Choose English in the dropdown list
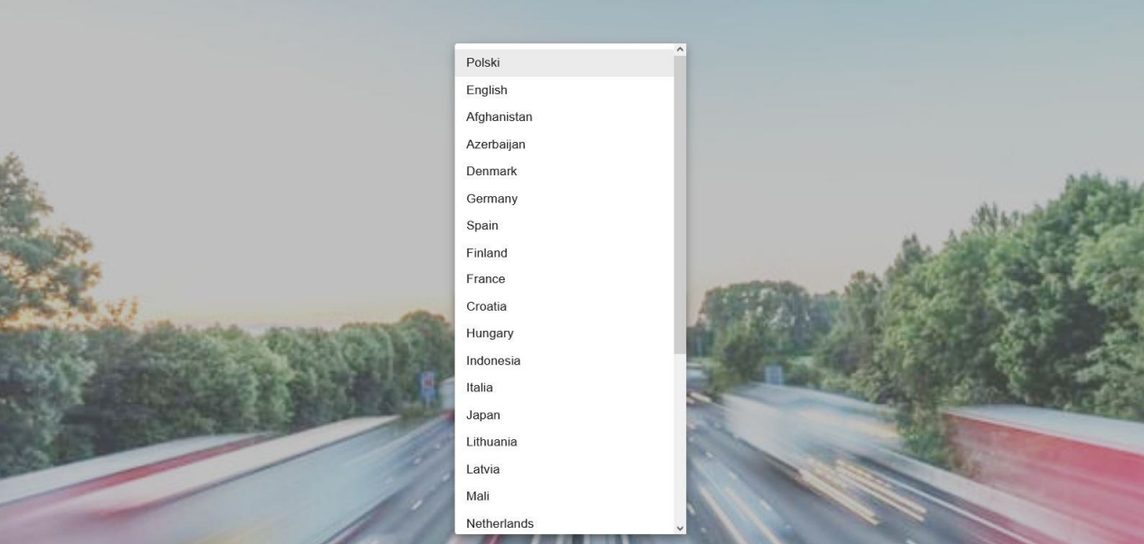This screenshot has height=544, width=1144. (564, 89)
